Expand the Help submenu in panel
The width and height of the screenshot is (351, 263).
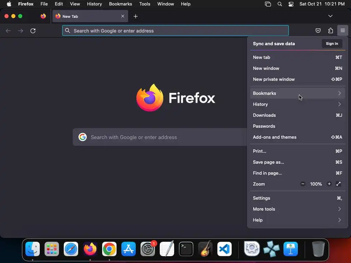coord(298,220)
